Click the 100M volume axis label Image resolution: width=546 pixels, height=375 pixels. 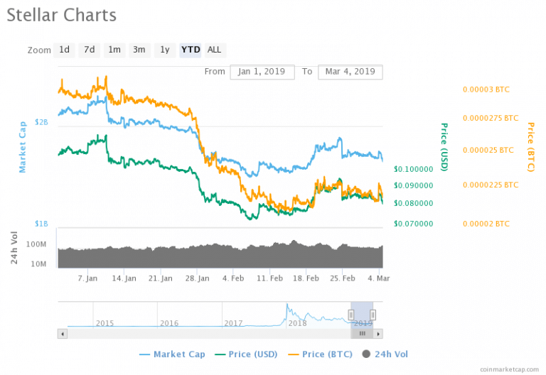point(36,244)
